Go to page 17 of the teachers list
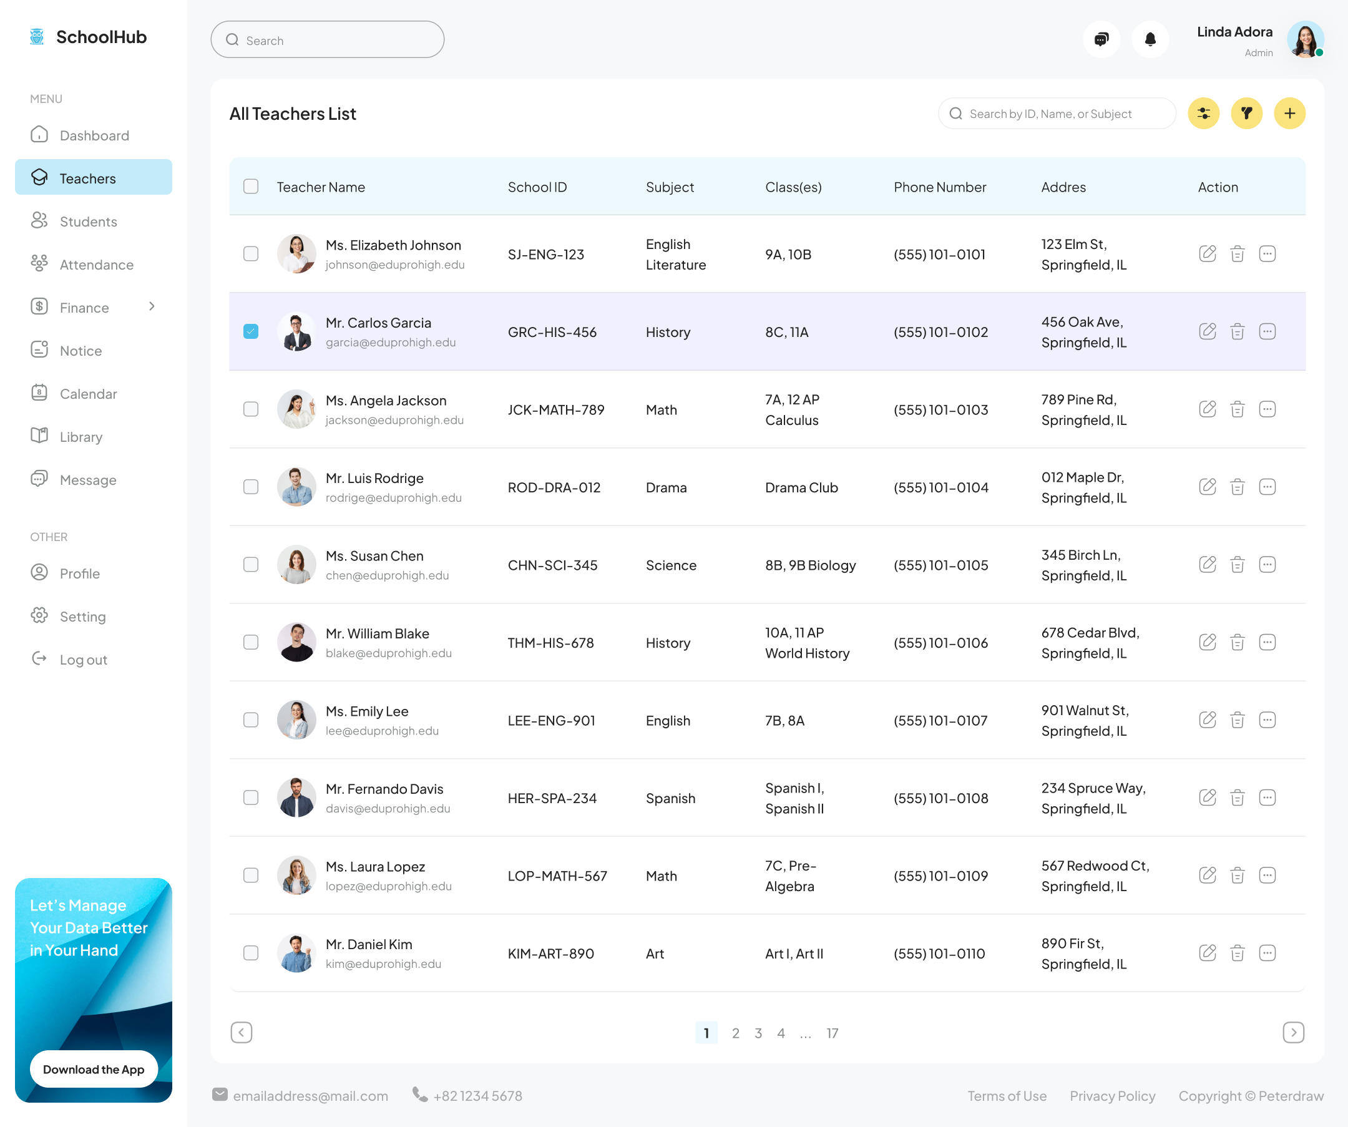The image size is (1348, 1127). (x=832, y=1033)
